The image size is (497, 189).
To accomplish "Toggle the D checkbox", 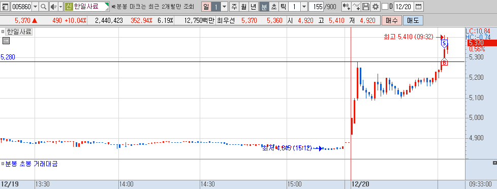I will (385, 6).
